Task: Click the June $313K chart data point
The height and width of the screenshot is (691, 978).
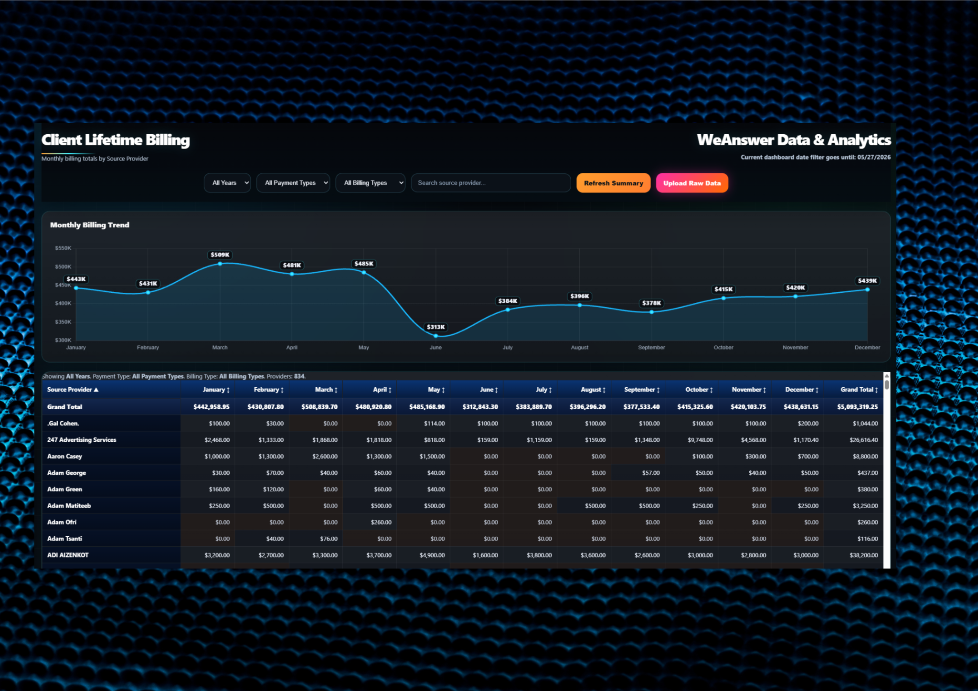Action: point(436,336)
